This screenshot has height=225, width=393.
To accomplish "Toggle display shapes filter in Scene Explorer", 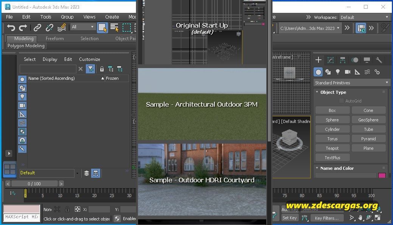I will (x=22, y=88).
